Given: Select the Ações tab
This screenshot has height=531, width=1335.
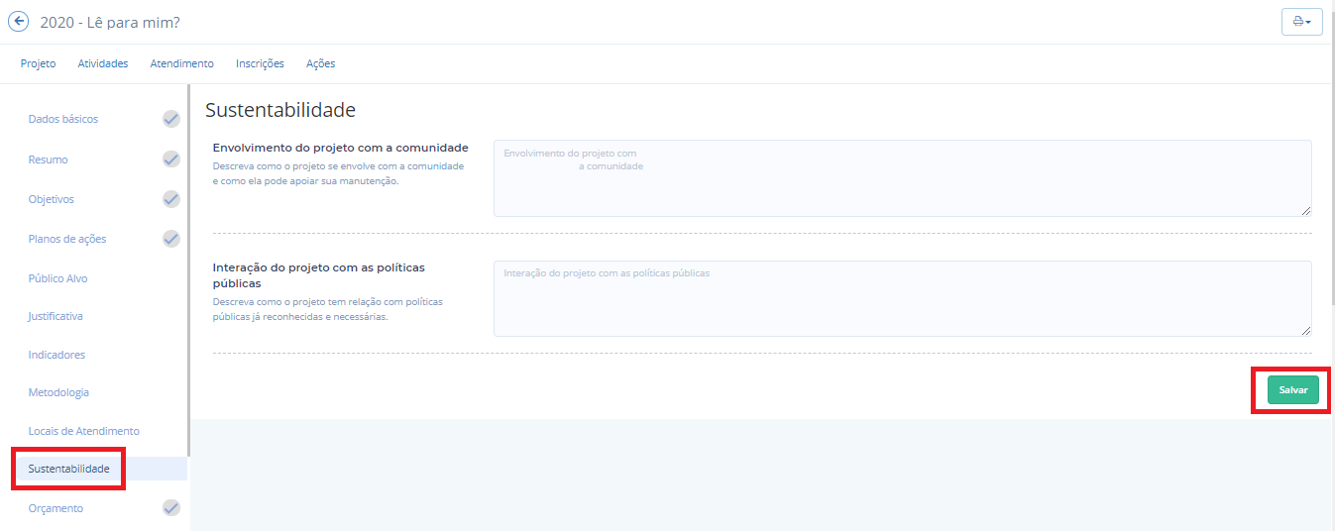Looking at the screenshot, I should (x=320, y=63).
